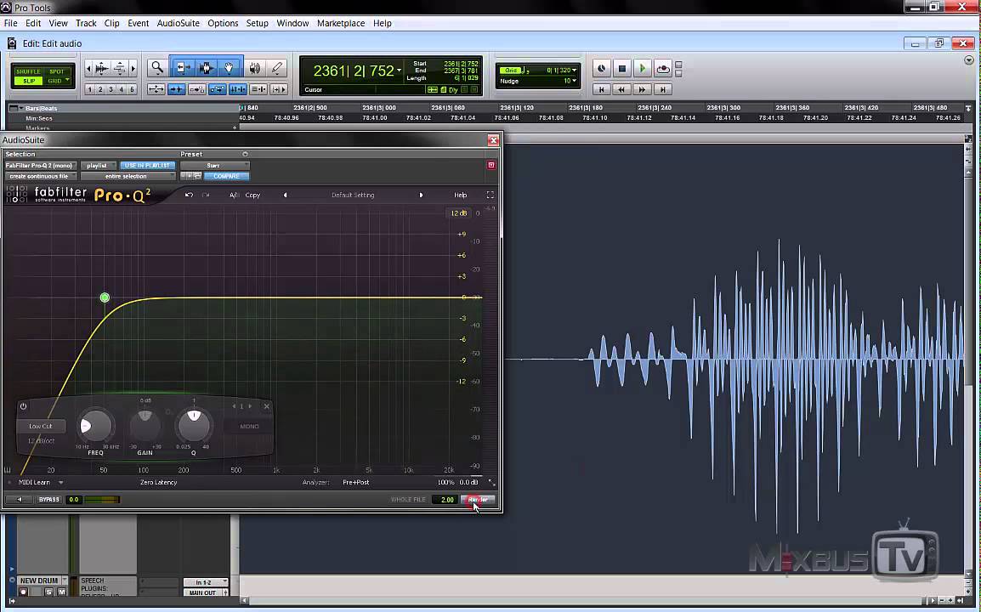Click Copy in Pro-Q 2 header
This screenshot has height=612, width=981.
click(x=252, y=195)
